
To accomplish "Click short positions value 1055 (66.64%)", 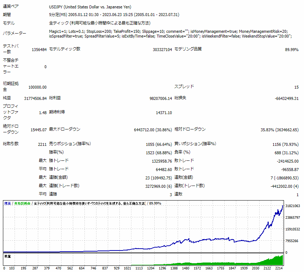I will 159,144.
